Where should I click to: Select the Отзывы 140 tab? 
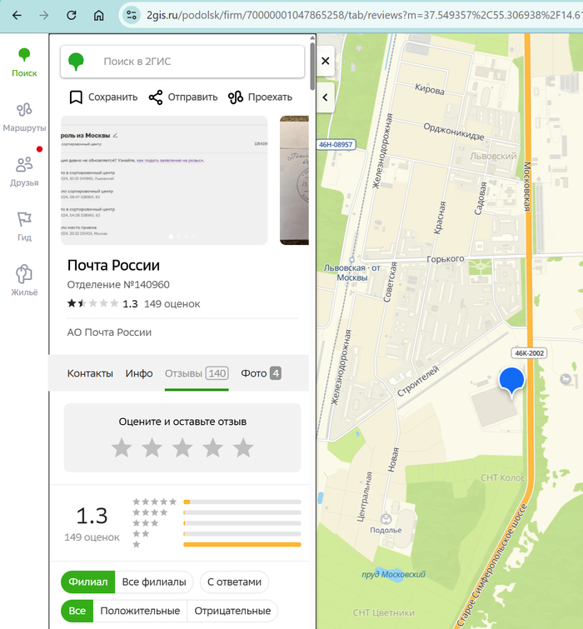tap(197, 373)
